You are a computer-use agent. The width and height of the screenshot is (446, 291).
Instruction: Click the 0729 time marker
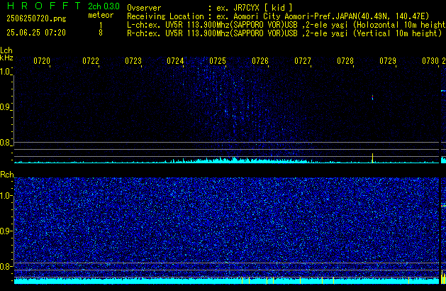pyautogui.click(x=388, y=61)
